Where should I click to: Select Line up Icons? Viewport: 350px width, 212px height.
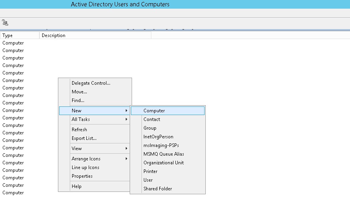(x=95, y=167)
